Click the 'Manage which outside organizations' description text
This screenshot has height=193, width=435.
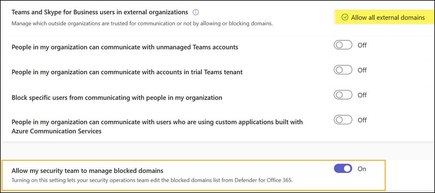click(142, 23)
